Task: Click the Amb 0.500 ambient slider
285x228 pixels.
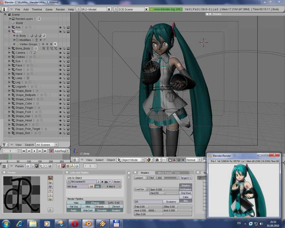Action: pos(148,210)
